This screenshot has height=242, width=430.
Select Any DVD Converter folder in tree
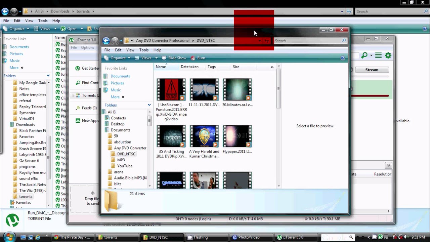130,148
